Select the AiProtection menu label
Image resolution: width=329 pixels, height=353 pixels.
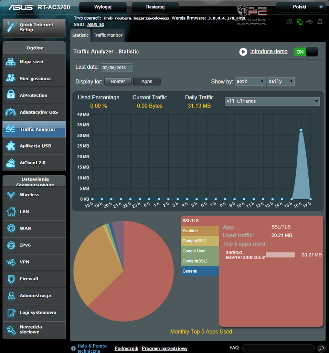(33, 95)
